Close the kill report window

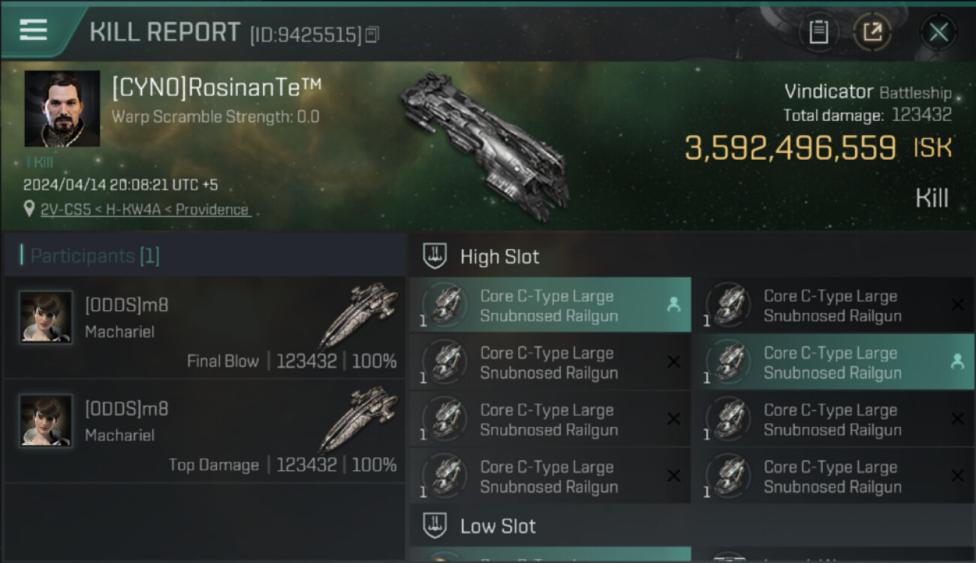click(938, 32)
